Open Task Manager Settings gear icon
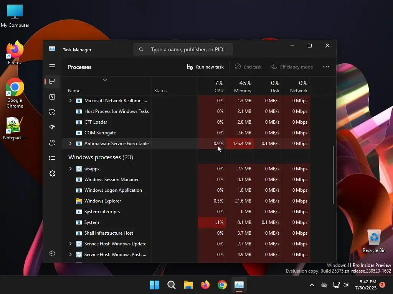This screenshot has height=294, width=393. coord(52,253)
